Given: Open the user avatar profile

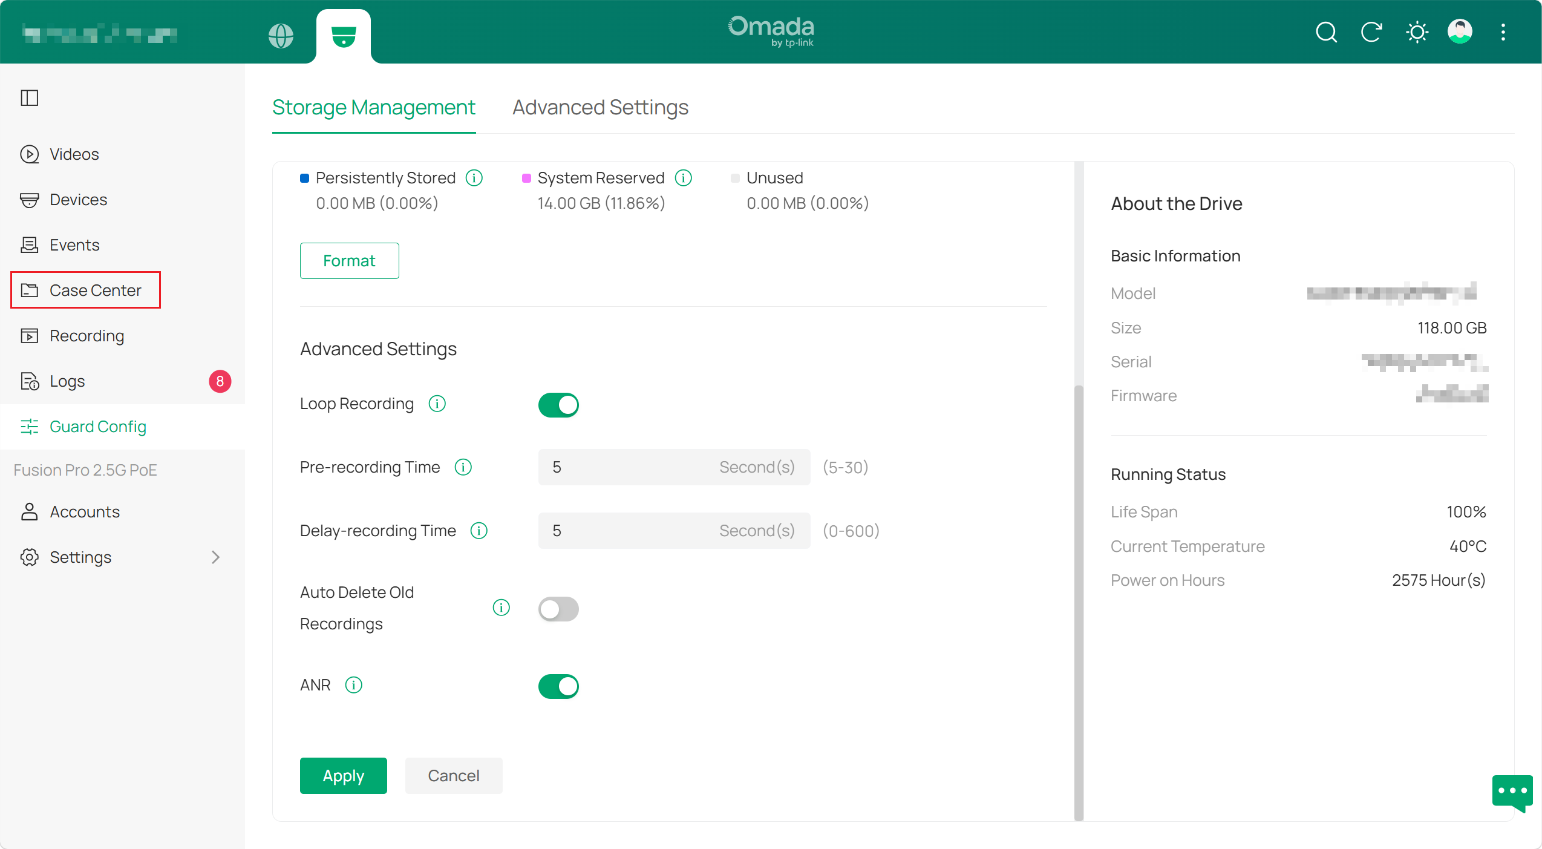Looking at the screenshot, I should (x=1460, y=31).
